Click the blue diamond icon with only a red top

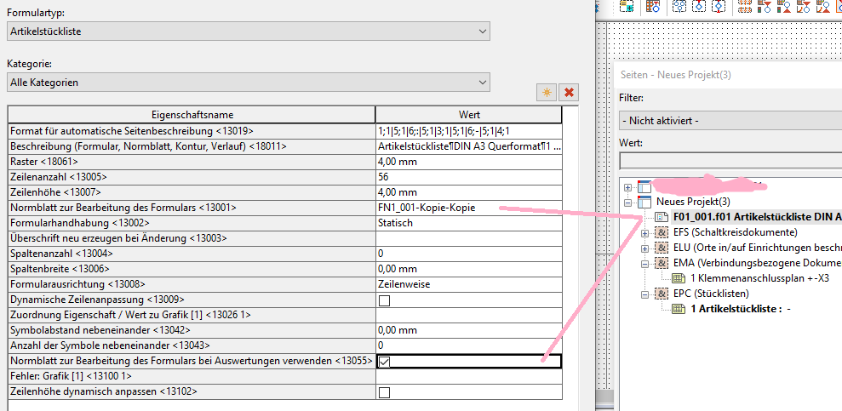(x=699, y=6)
